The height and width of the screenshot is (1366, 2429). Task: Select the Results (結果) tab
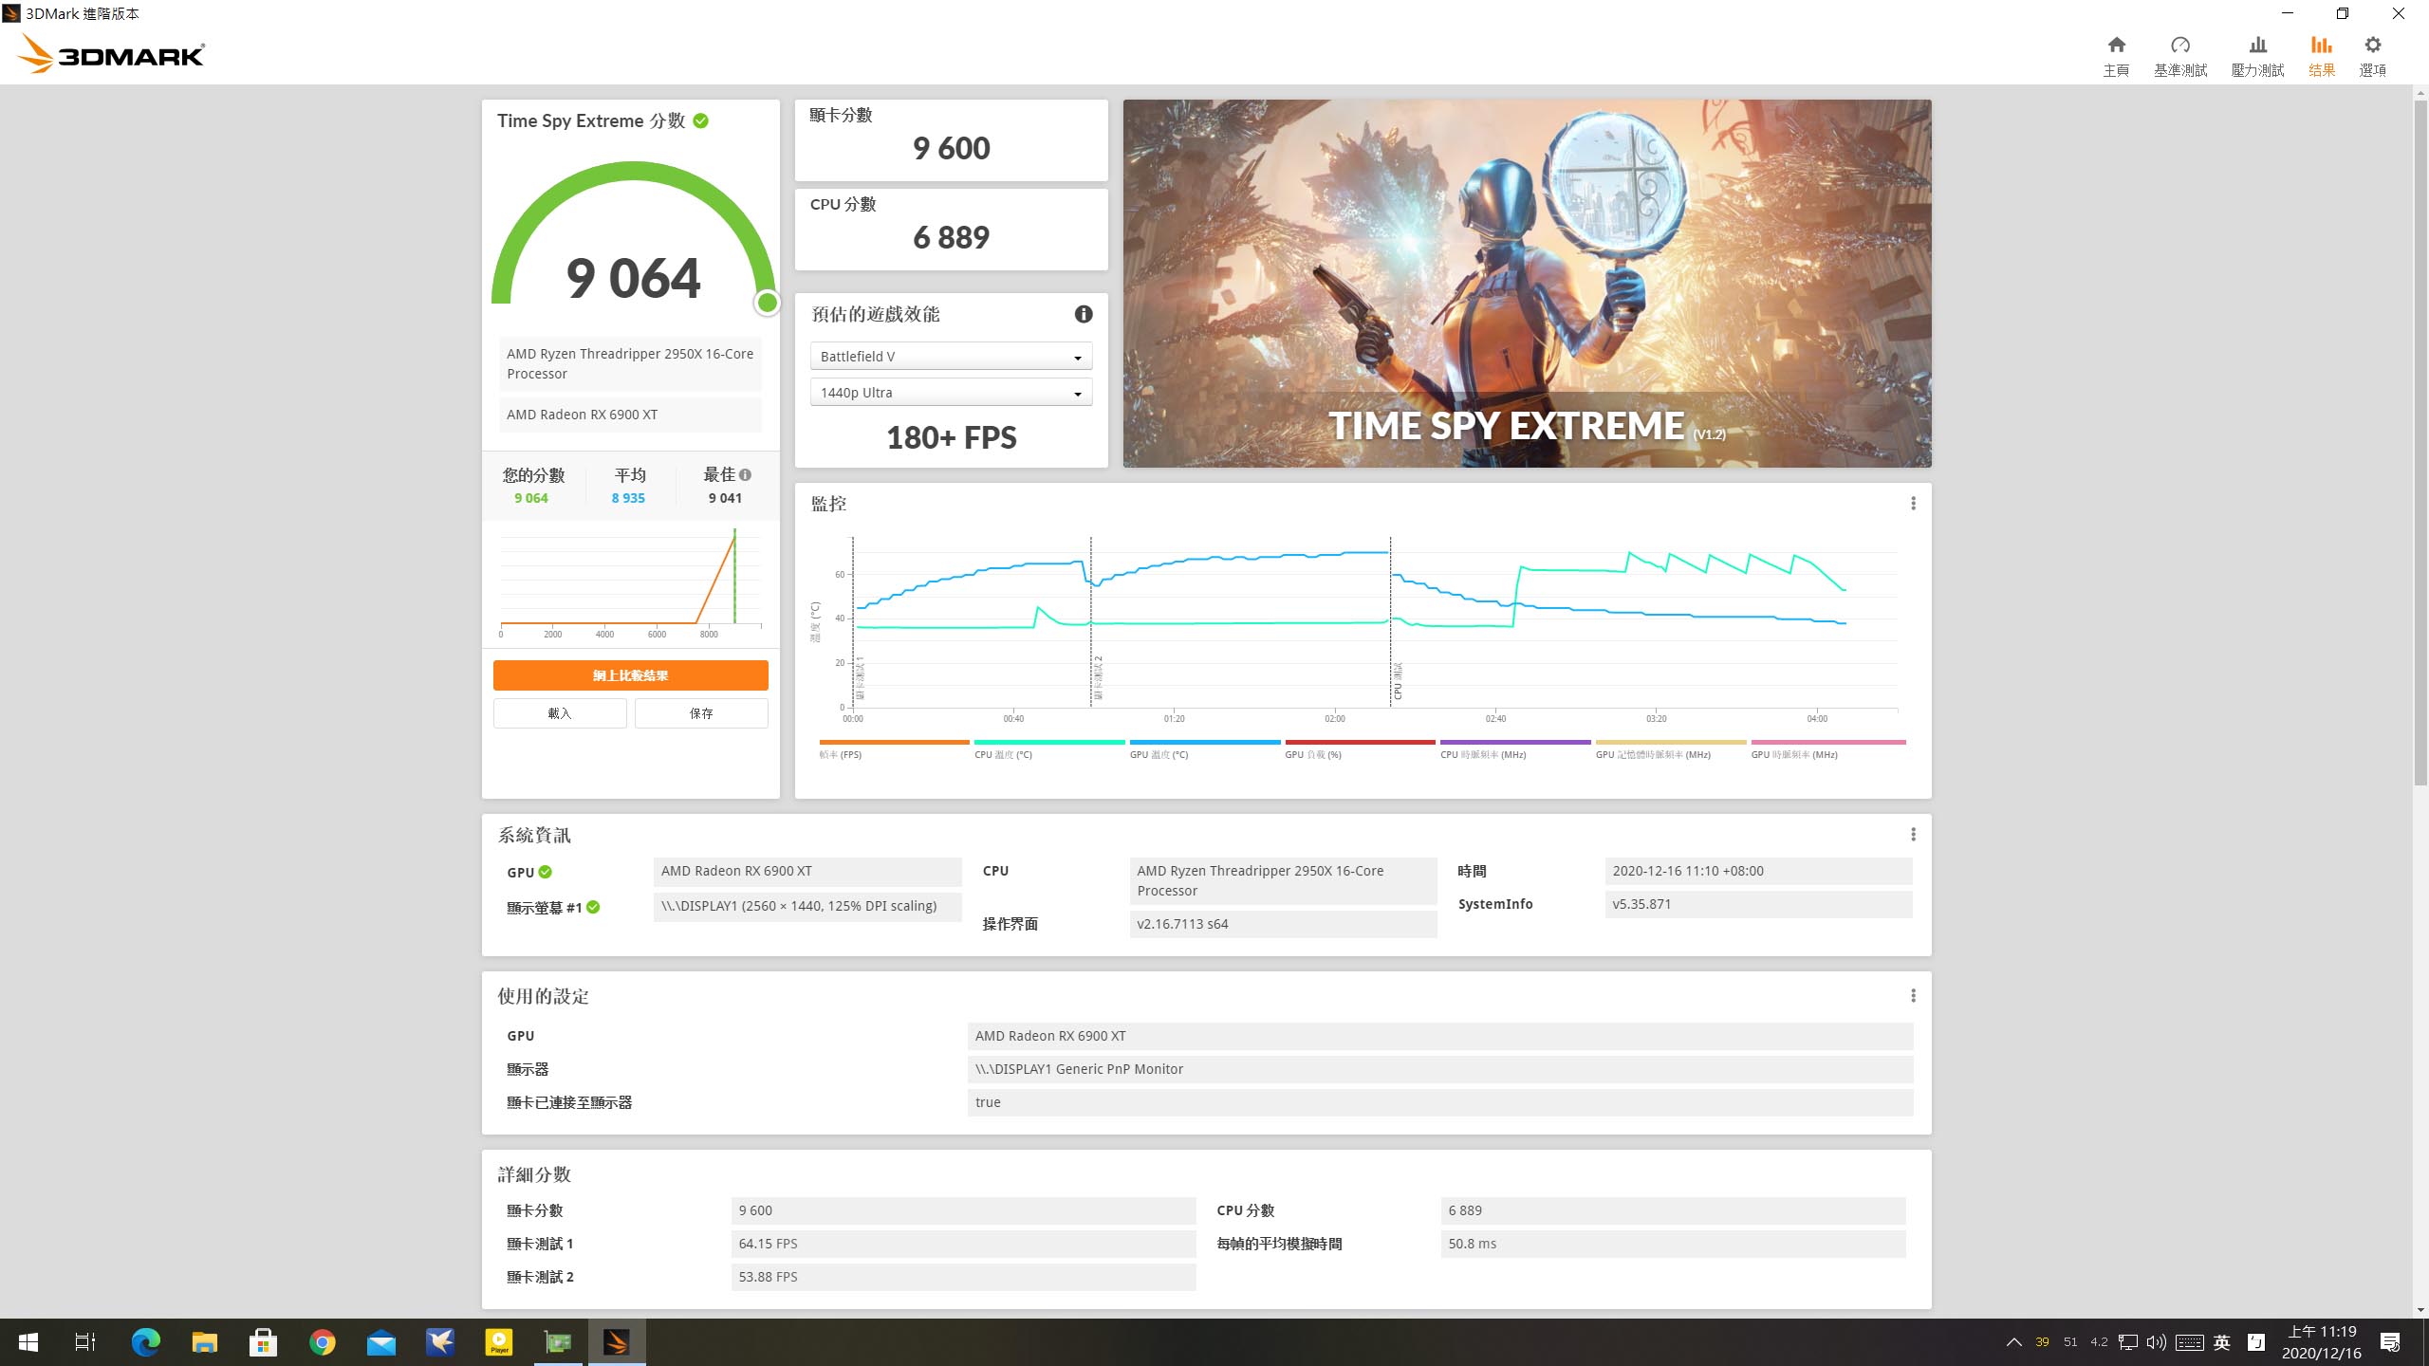2321,56
